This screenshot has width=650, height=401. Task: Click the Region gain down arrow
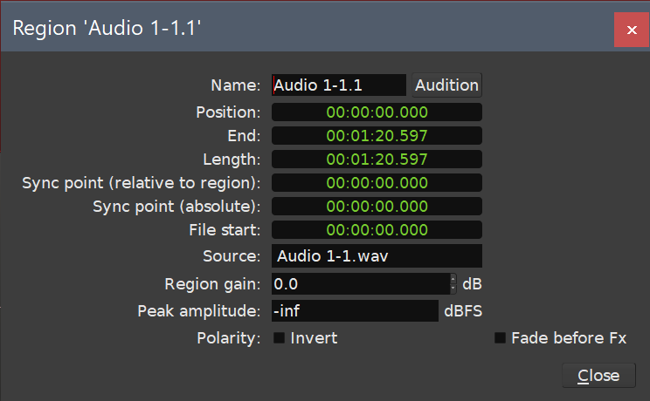click(453, 289)
